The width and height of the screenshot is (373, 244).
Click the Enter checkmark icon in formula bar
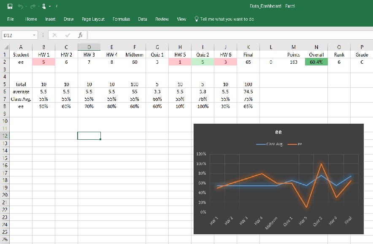click(68, 35)
